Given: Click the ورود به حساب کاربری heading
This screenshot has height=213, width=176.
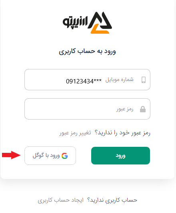Looking at the screenshot, I should click(x=87, y=51).
